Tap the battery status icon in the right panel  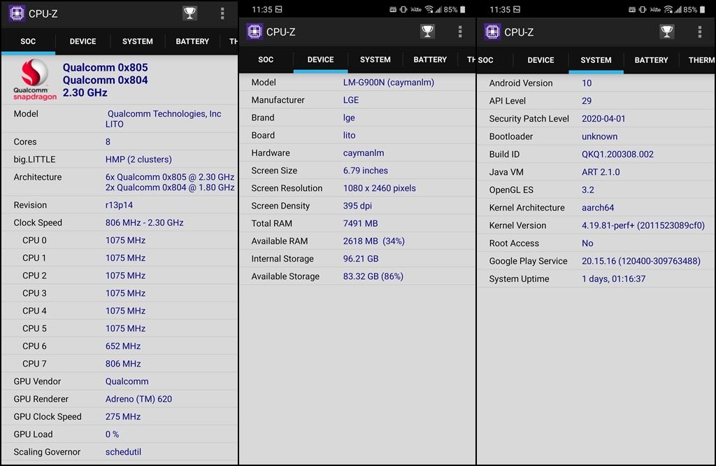[x=702, y=9]
